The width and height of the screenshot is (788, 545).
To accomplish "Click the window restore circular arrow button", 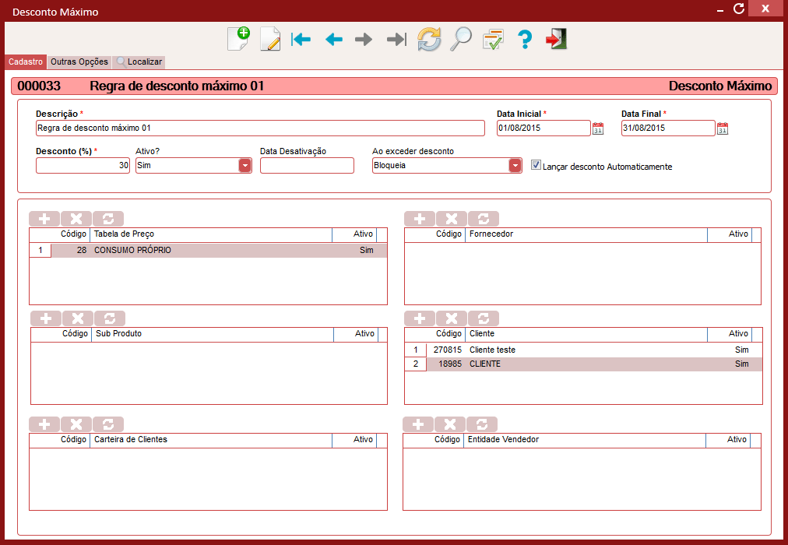I will pos(738,9).
